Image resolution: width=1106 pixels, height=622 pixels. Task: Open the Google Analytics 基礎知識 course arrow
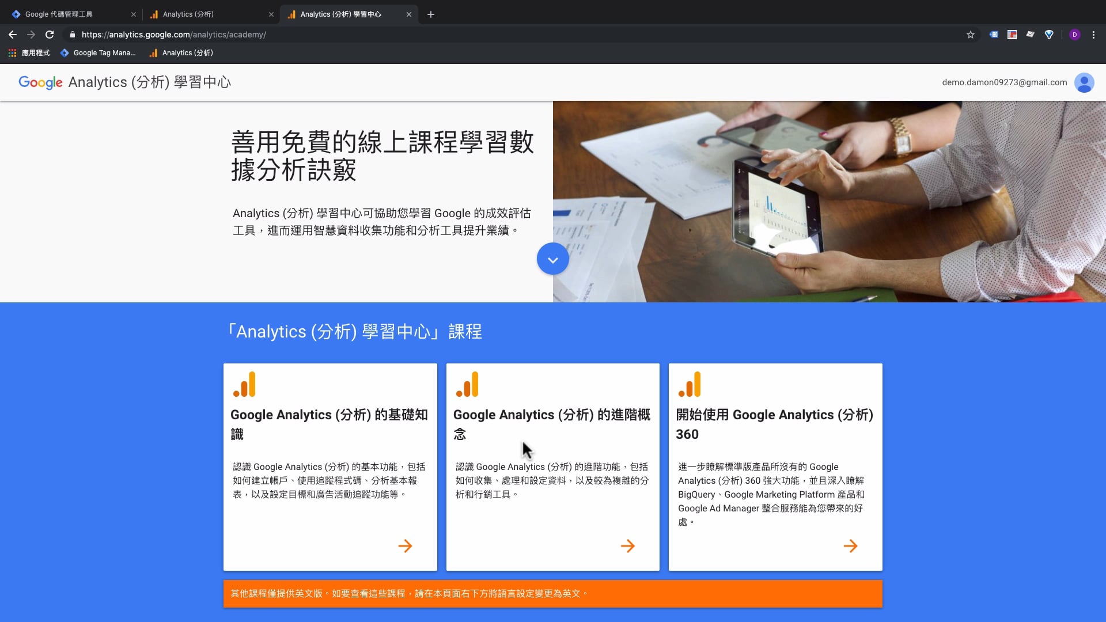pos(406,546)
